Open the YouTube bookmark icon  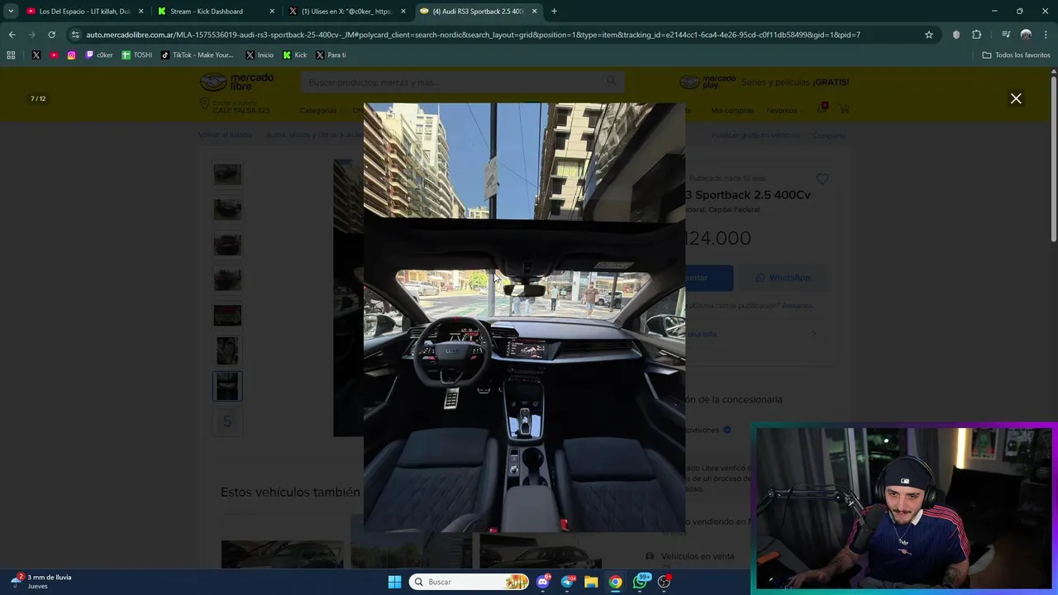[54, 55]
